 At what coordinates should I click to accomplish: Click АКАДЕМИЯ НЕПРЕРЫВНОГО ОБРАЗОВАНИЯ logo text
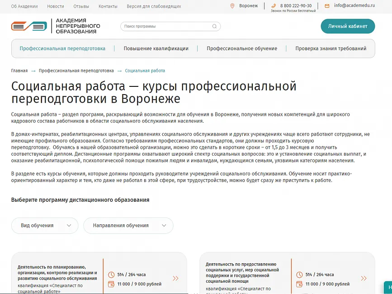click(x=78, y=26)
